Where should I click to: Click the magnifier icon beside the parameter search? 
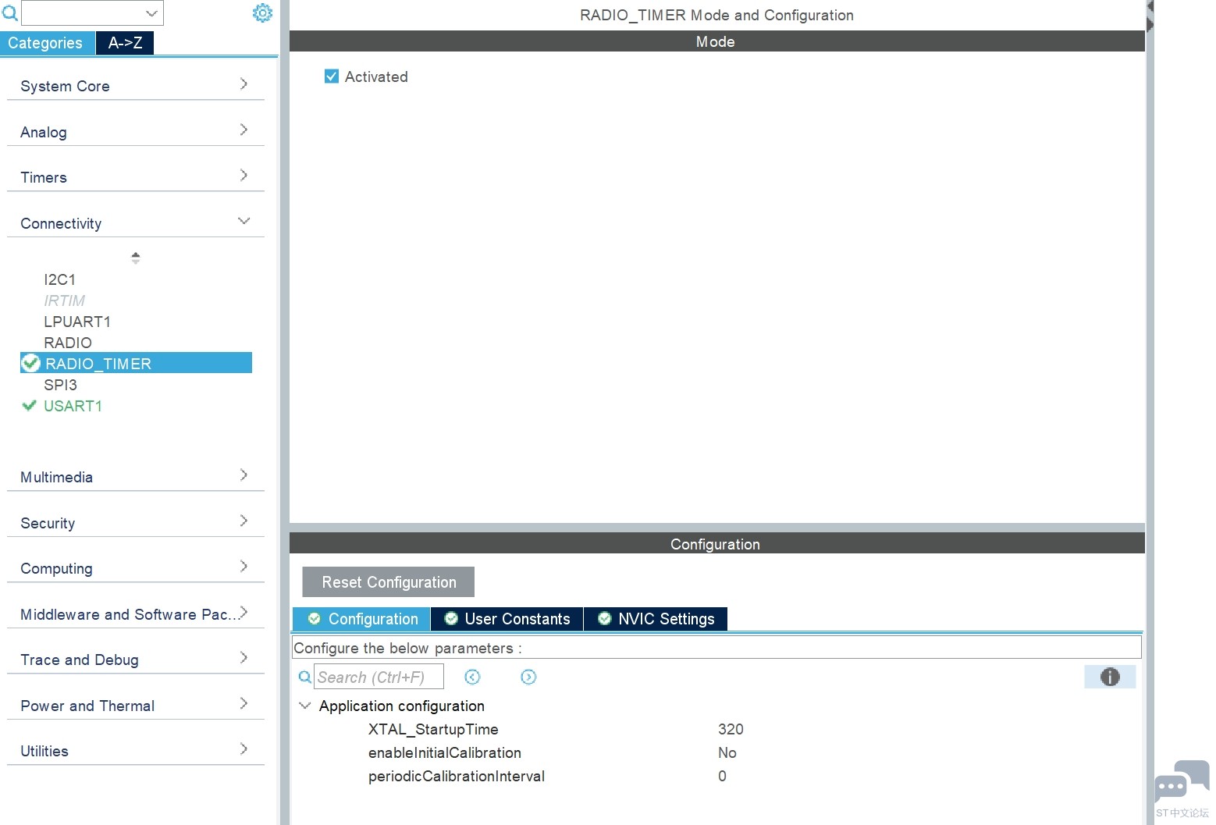305,677
